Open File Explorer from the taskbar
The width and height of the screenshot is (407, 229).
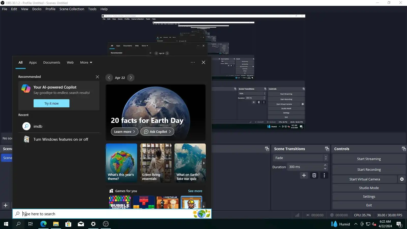coord(56,224)
